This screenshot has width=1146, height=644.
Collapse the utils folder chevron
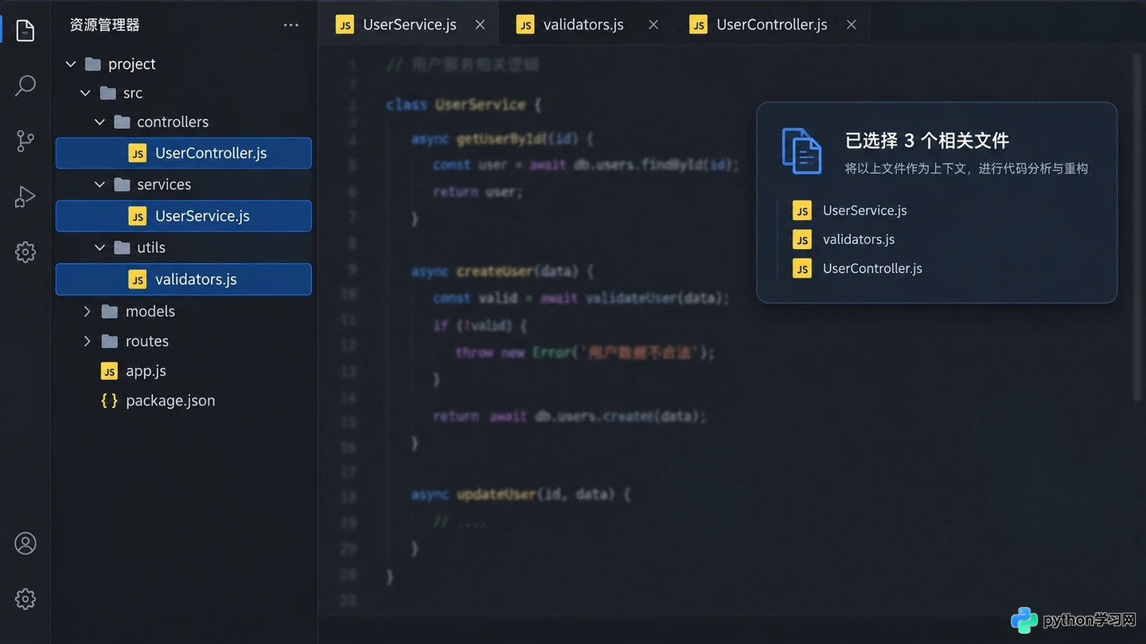(x=99, y=247)
